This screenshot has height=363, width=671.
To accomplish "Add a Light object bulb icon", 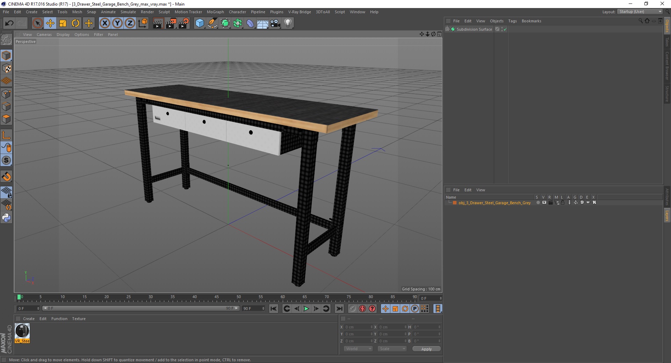I will [288, 23].
